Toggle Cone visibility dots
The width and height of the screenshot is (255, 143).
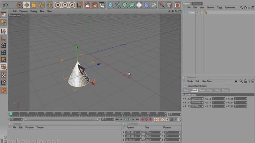pos(200,12)
